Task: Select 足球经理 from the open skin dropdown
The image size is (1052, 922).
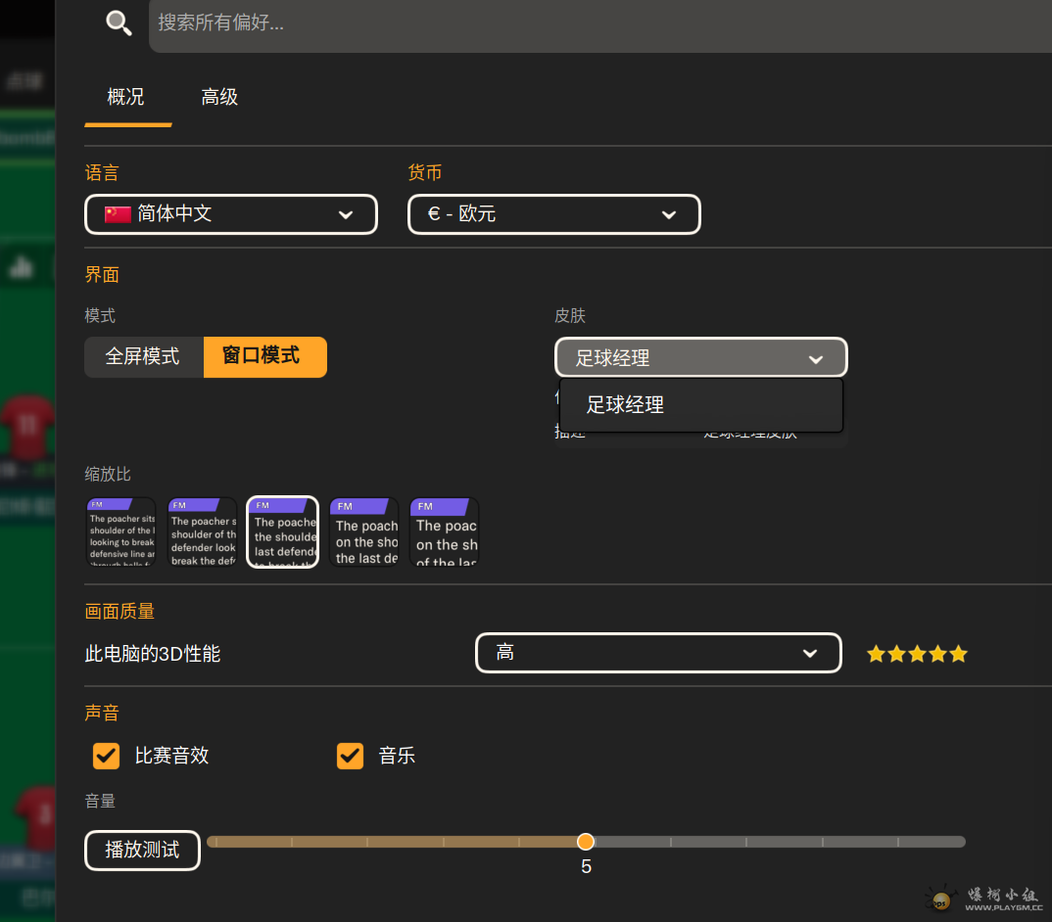Action: 623,404
